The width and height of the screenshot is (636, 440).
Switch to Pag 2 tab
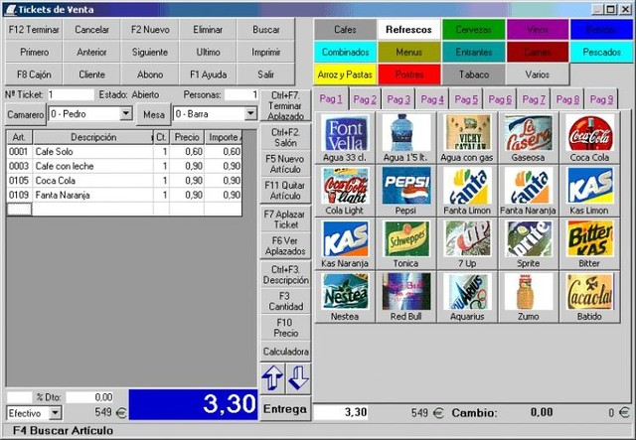tap(365, 99)
